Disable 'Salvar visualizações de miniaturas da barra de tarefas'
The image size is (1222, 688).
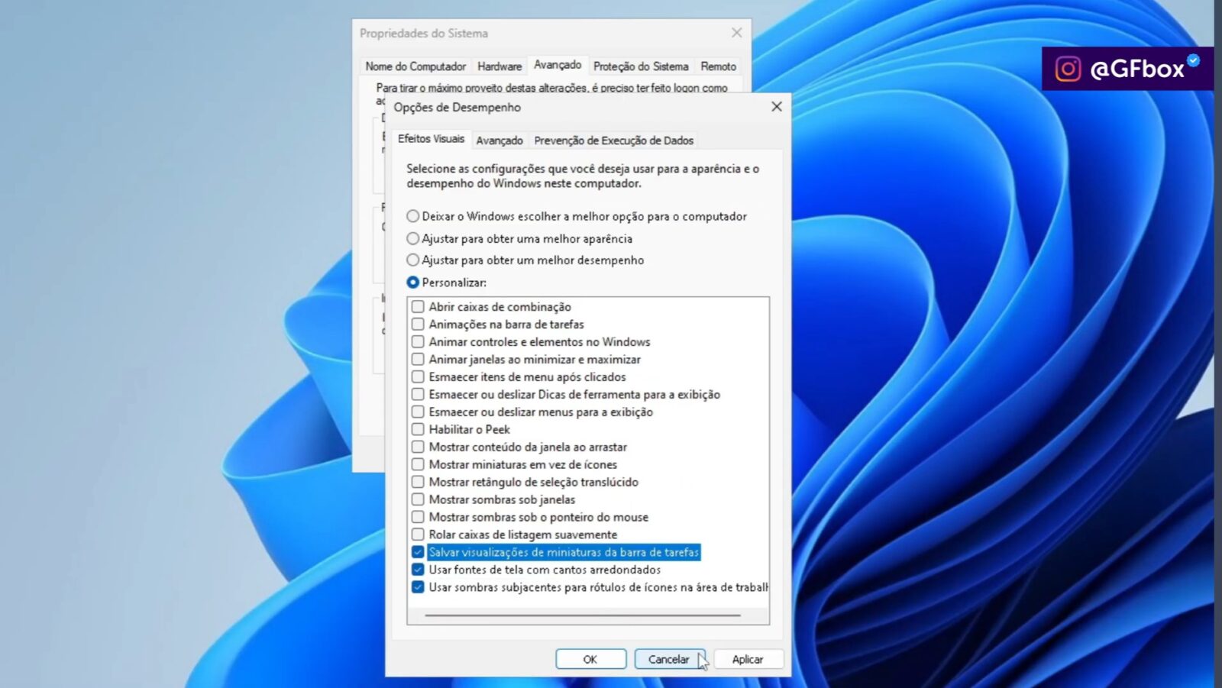click(x=418, y=552)
